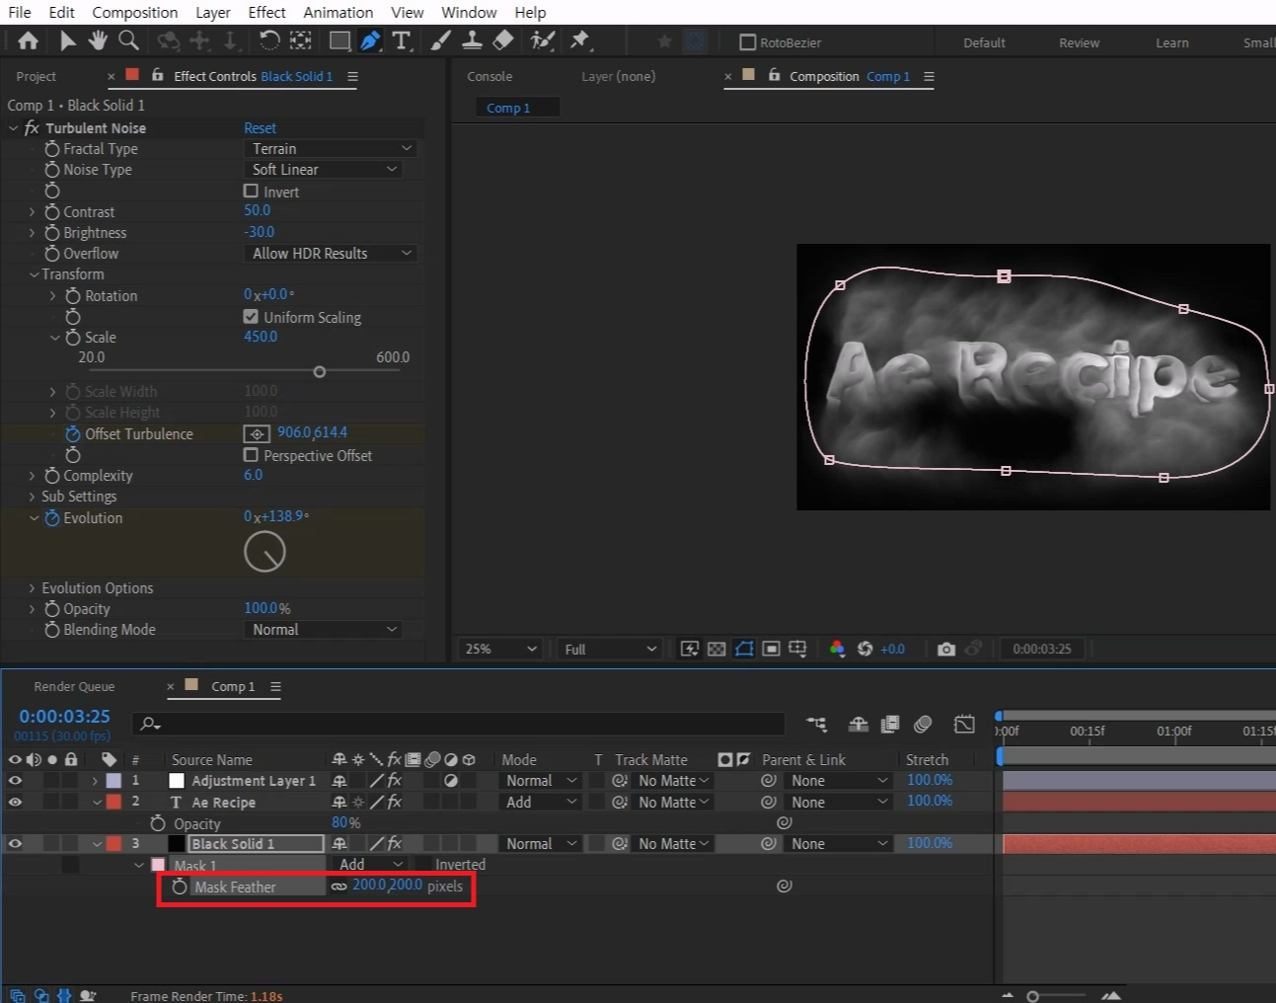Reset exposure in the viewer
This screenshot has width=1276, height=1003.
click(x=864, y=649)
